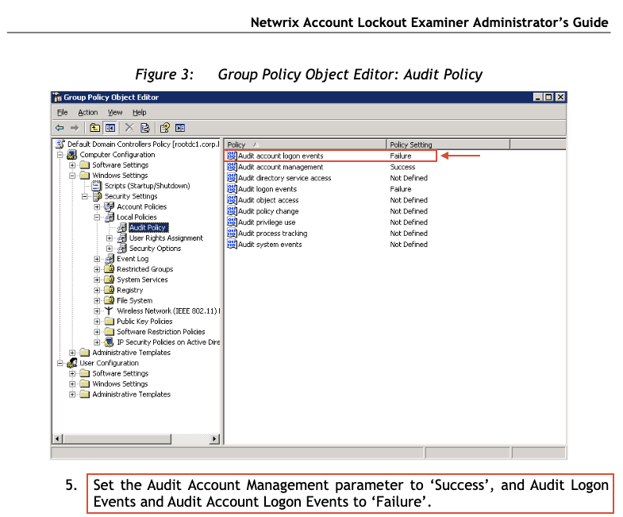This screenshot has width=623, height=517.
Task: Click the Audit object access policy icon
Action: pos(232,200)
